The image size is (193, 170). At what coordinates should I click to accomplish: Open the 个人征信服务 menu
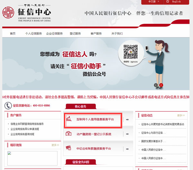(x=33, y=34)
